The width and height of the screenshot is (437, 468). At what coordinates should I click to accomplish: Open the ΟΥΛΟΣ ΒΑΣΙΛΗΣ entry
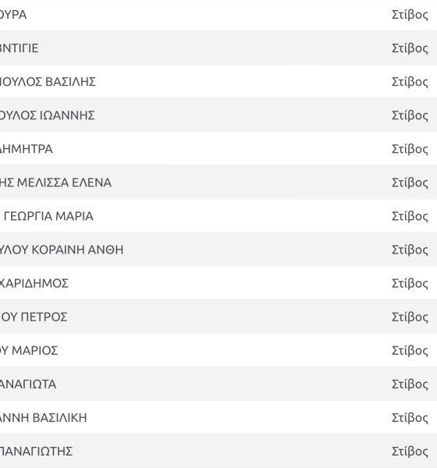point(48,82)
